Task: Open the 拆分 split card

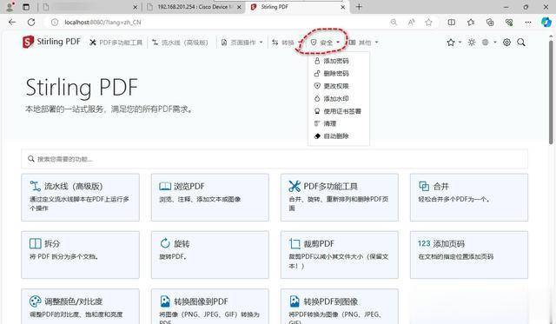Action: [80, 255]
